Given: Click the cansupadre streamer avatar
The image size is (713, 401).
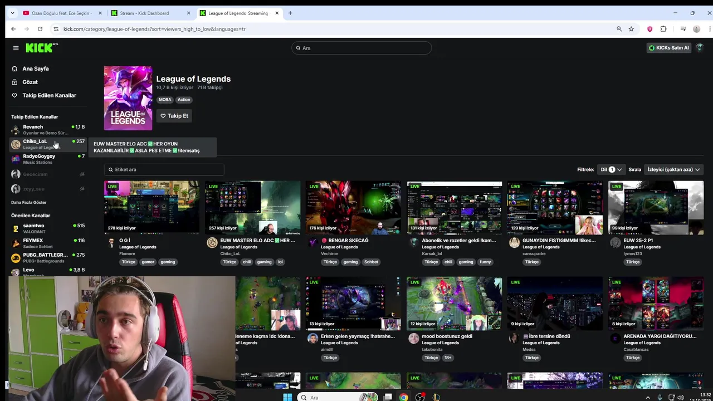Looking at the screenshot, I should tap(514, 242).
